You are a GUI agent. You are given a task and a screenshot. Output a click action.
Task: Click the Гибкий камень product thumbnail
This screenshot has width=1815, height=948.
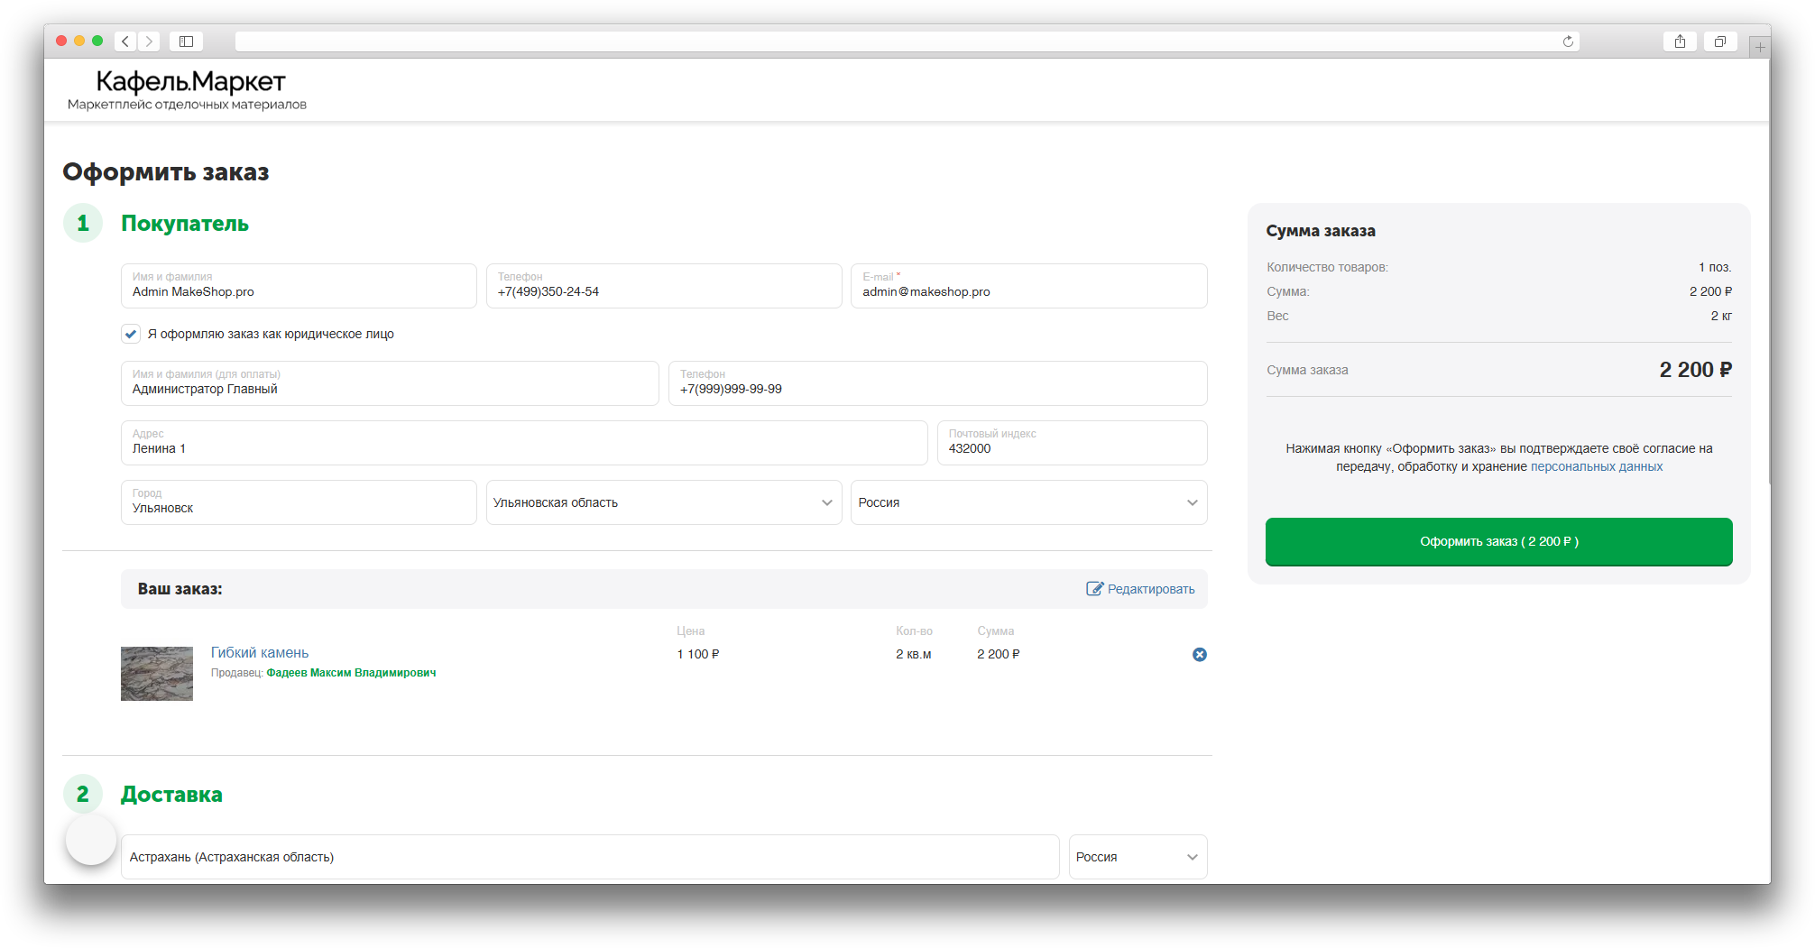tap(157, 673)
